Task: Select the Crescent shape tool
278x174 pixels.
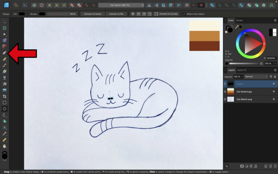Action: point(4,115)
